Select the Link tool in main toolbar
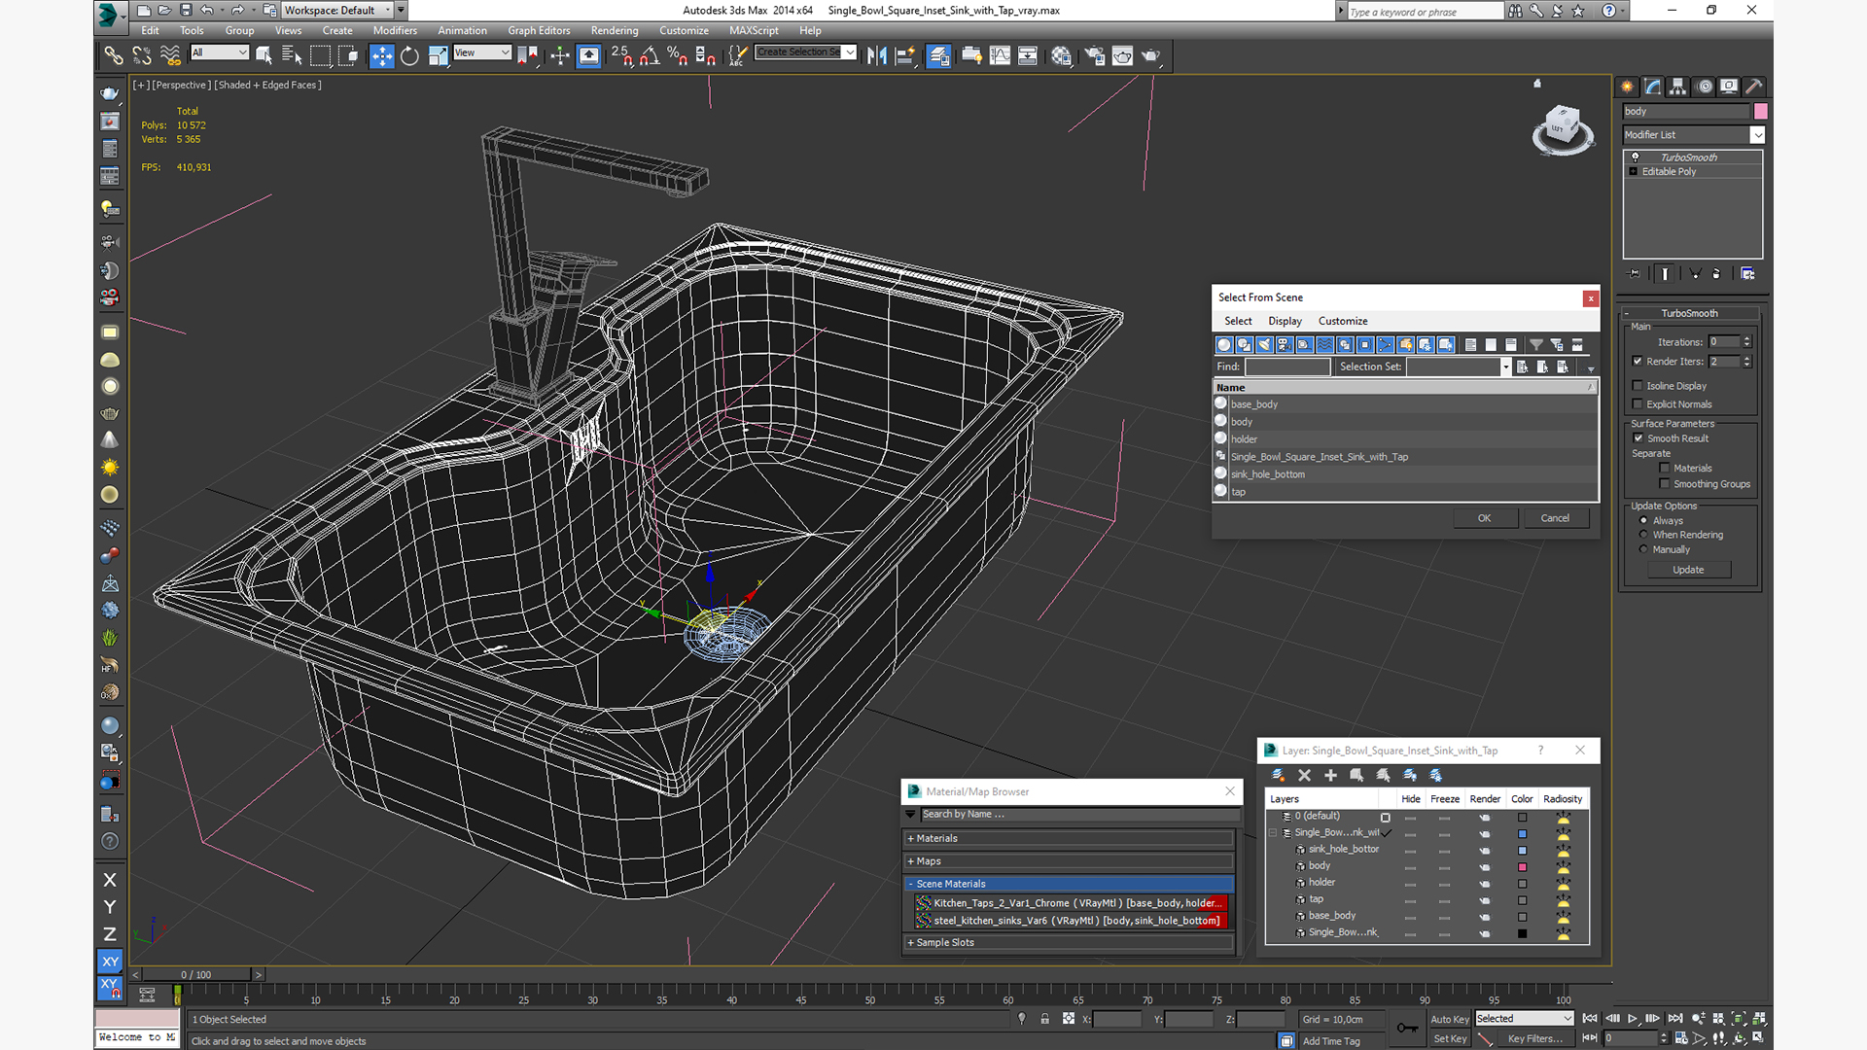The image size is (1867, 1050). tap(113, 55)
